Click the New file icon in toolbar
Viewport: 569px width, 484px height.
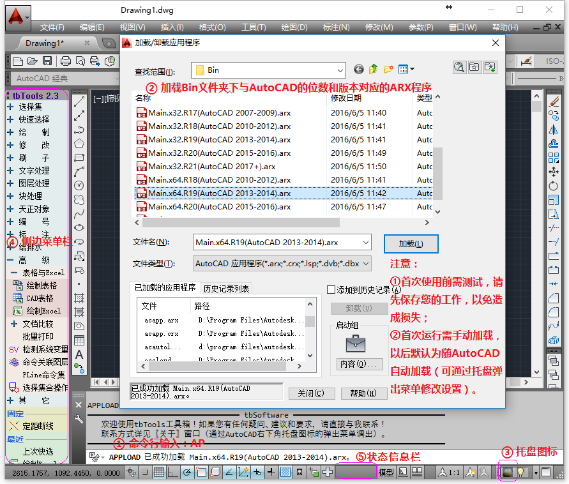tap(17, 61)
